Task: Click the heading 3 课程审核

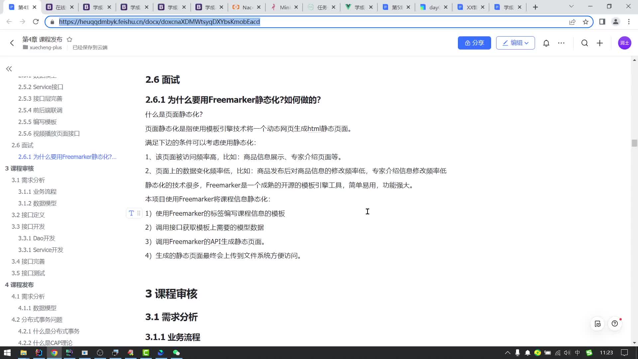Action: (x=171, y=294)
